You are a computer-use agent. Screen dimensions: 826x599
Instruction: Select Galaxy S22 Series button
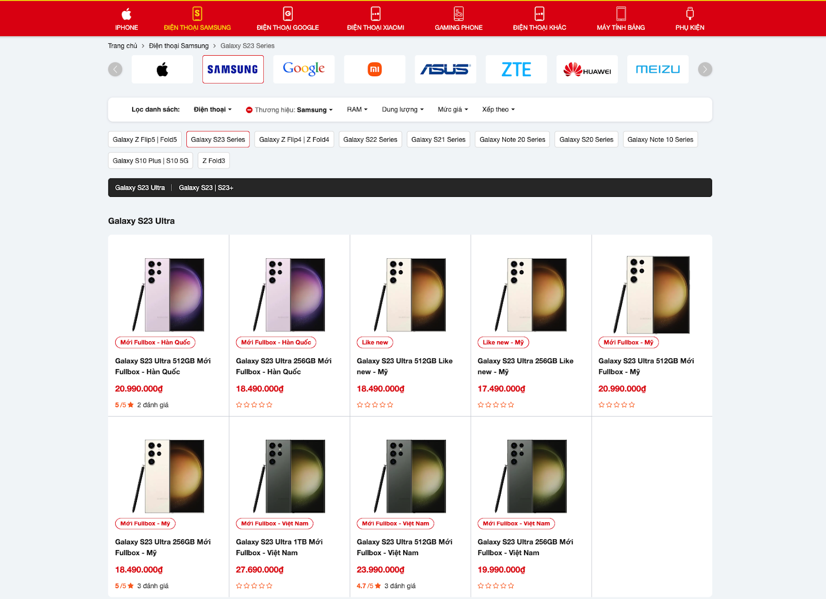pyautogui.click(x=370, y=139)
